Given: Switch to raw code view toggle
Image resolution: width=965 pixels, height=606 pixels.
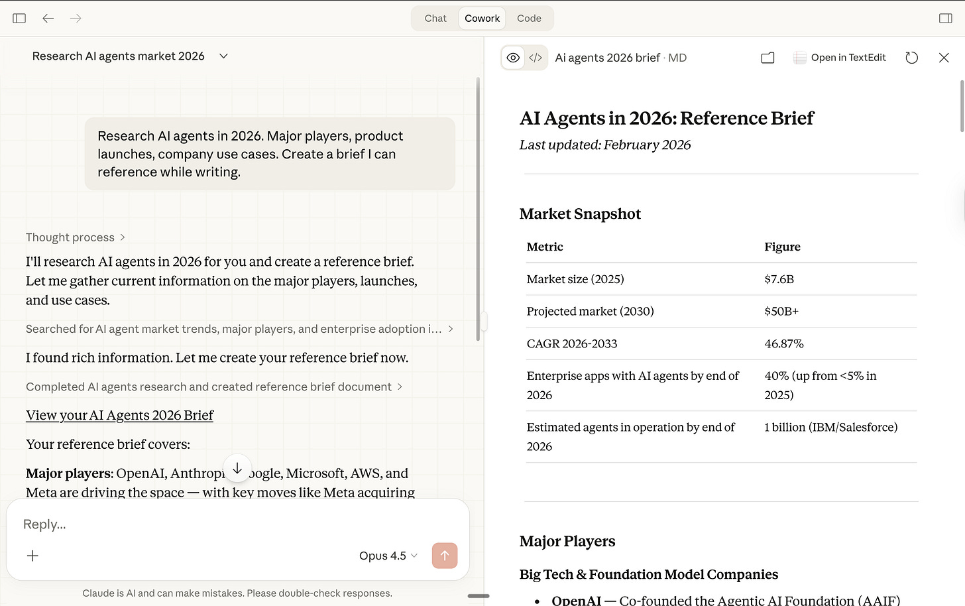Looking at the screenshot, I should pyautogui.click(x=536, y=58).
